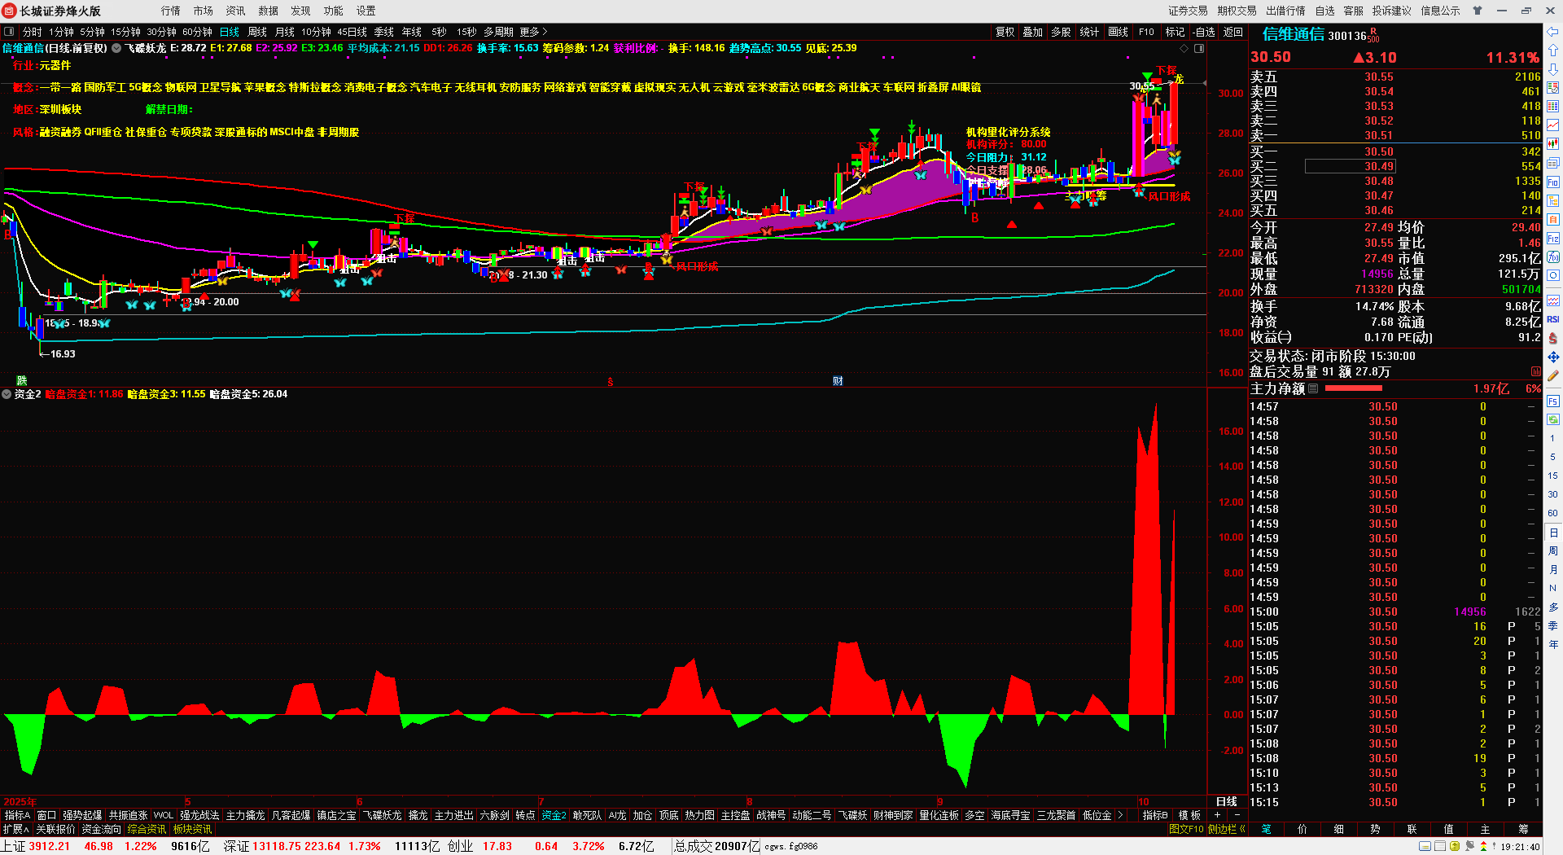This screenshot has width=1563, height=855.
Task: Select sidebar period 周
Action: (x=1553, y=550)
